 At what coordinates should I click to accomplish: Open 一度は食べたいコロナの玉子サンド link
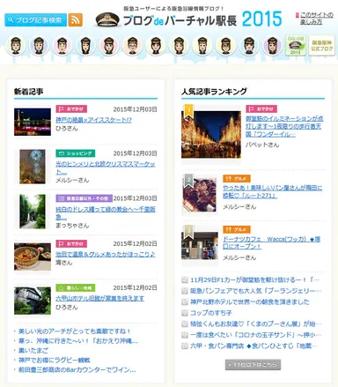[x=255, y=335]
